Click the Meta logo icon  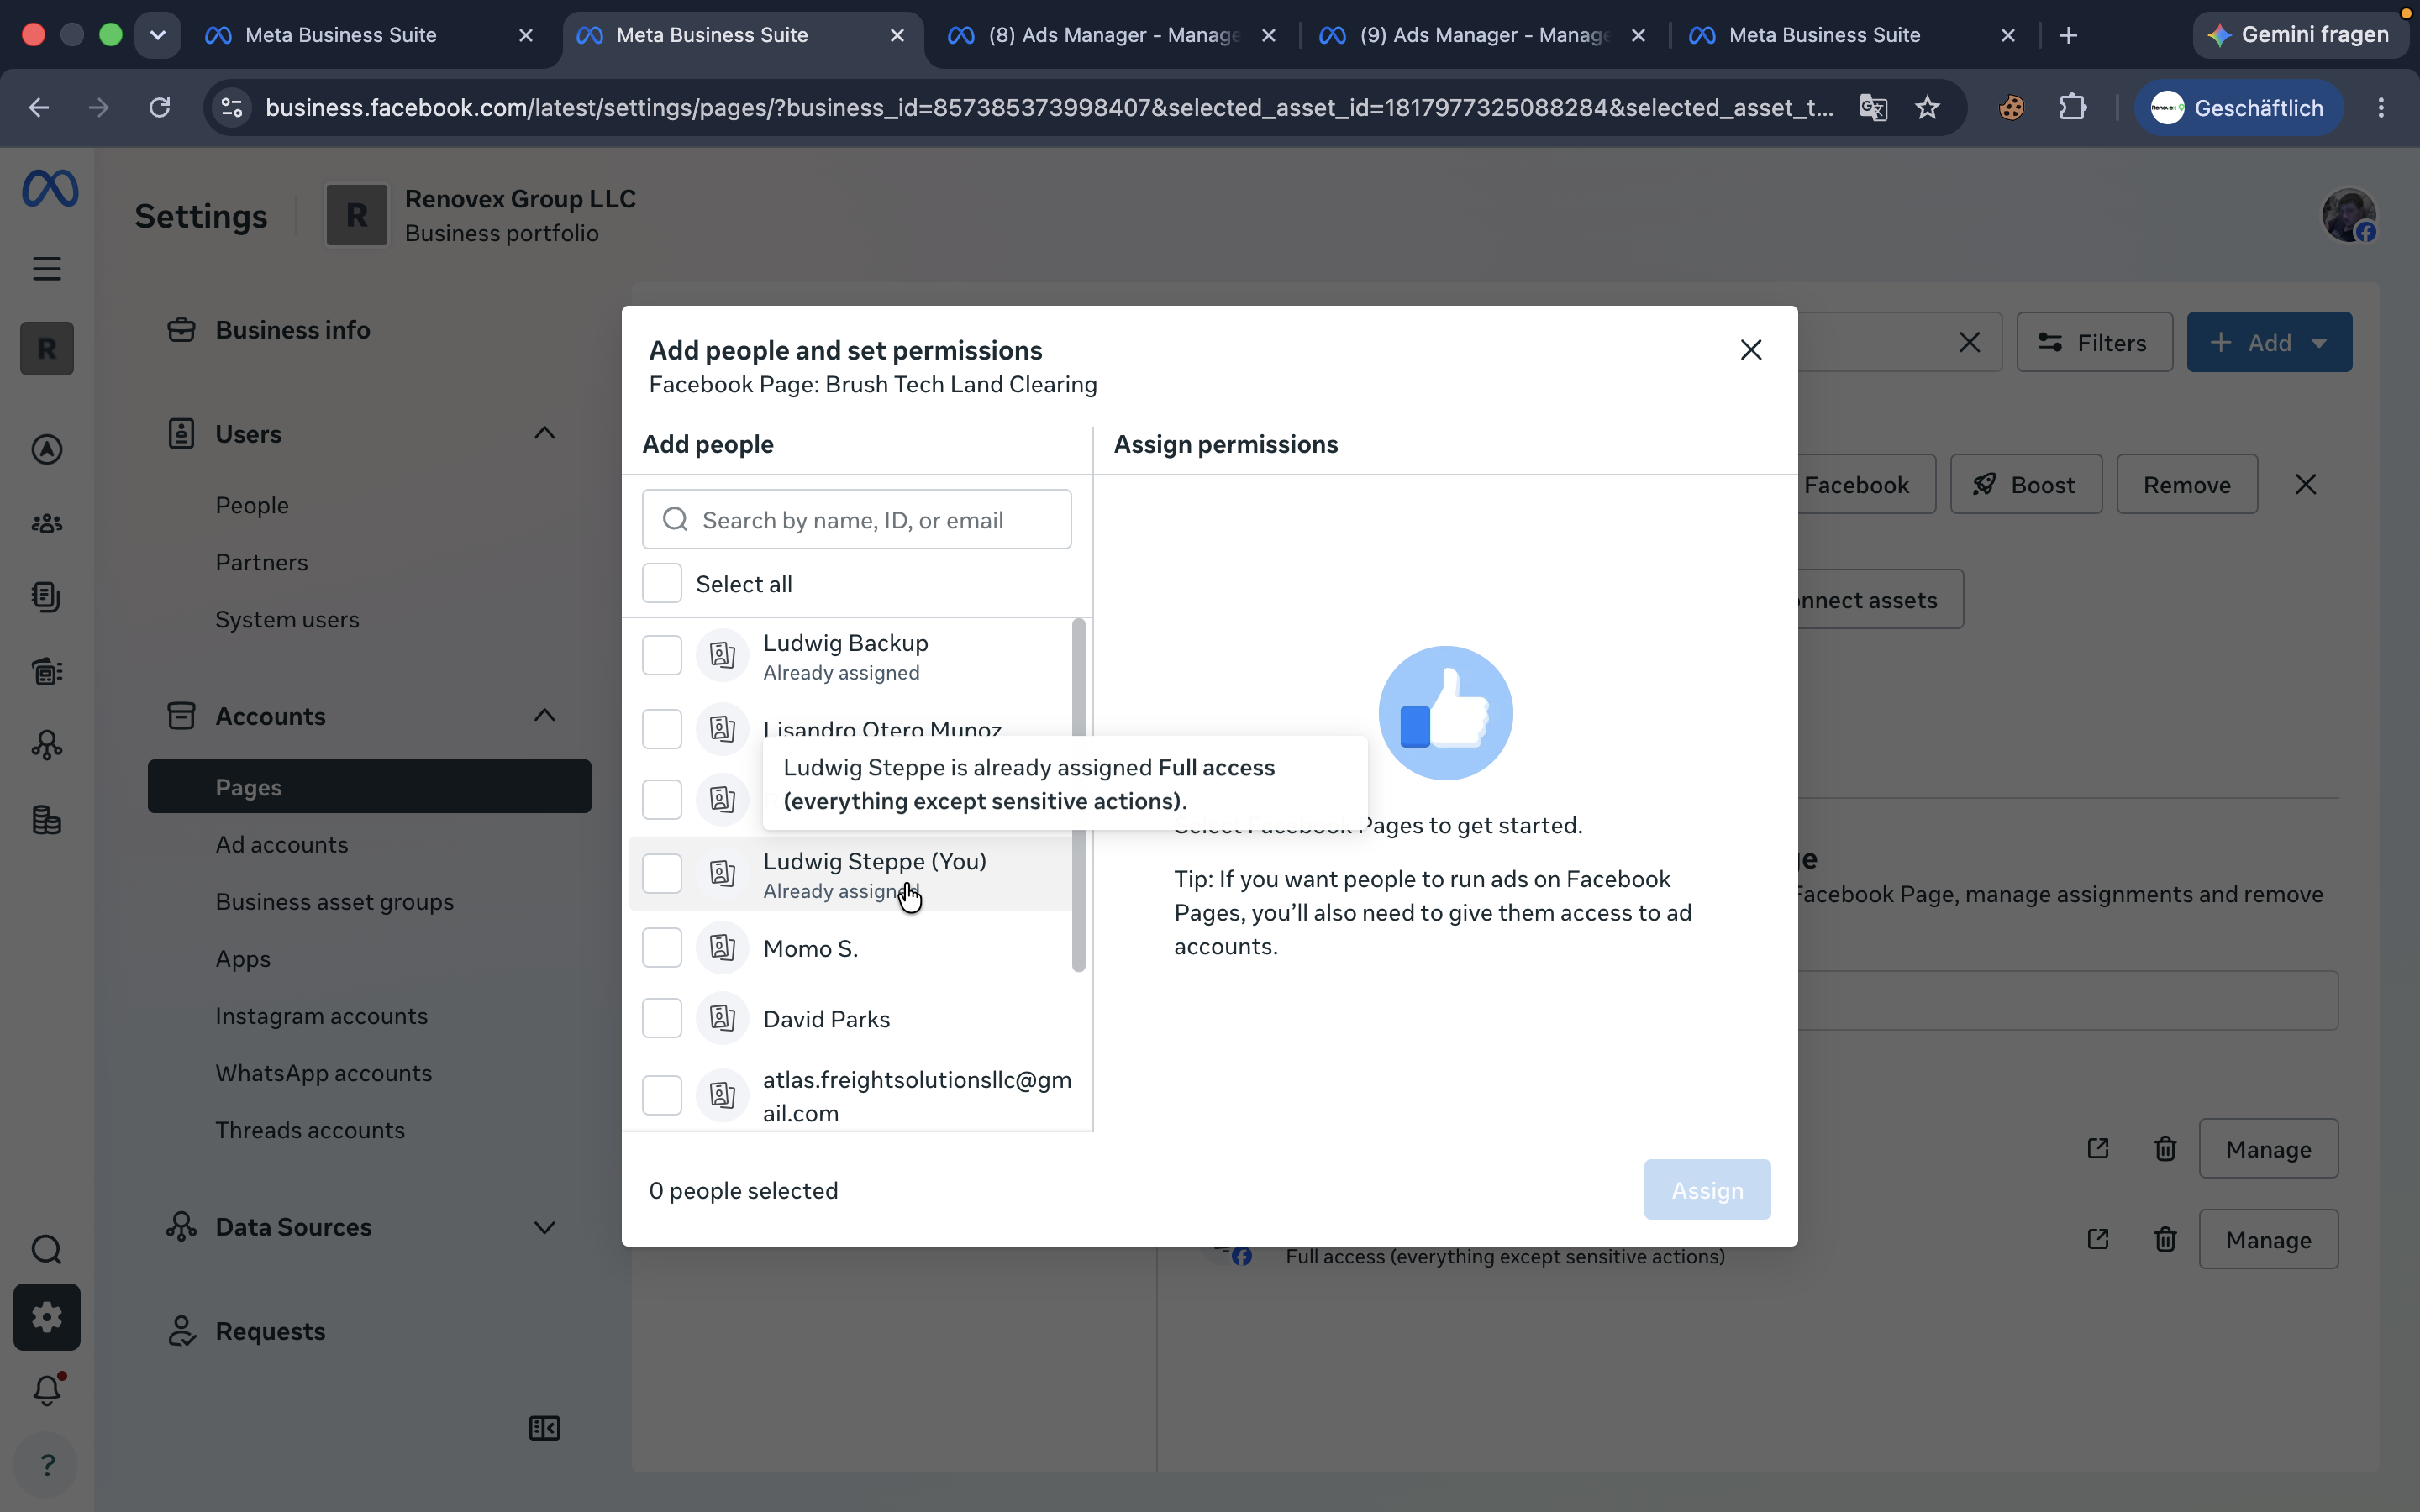point(50,188)
